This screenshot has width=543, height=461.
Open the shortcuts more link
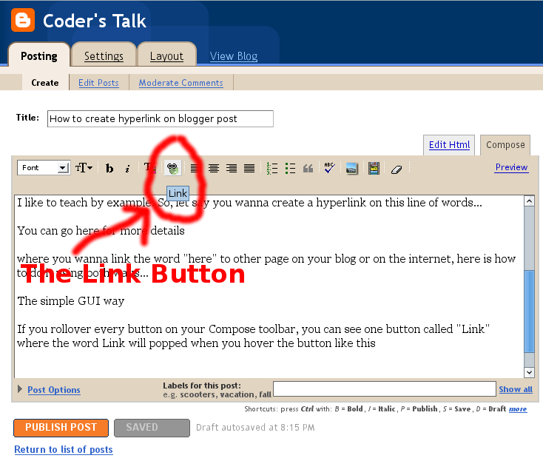coord(518,409)
